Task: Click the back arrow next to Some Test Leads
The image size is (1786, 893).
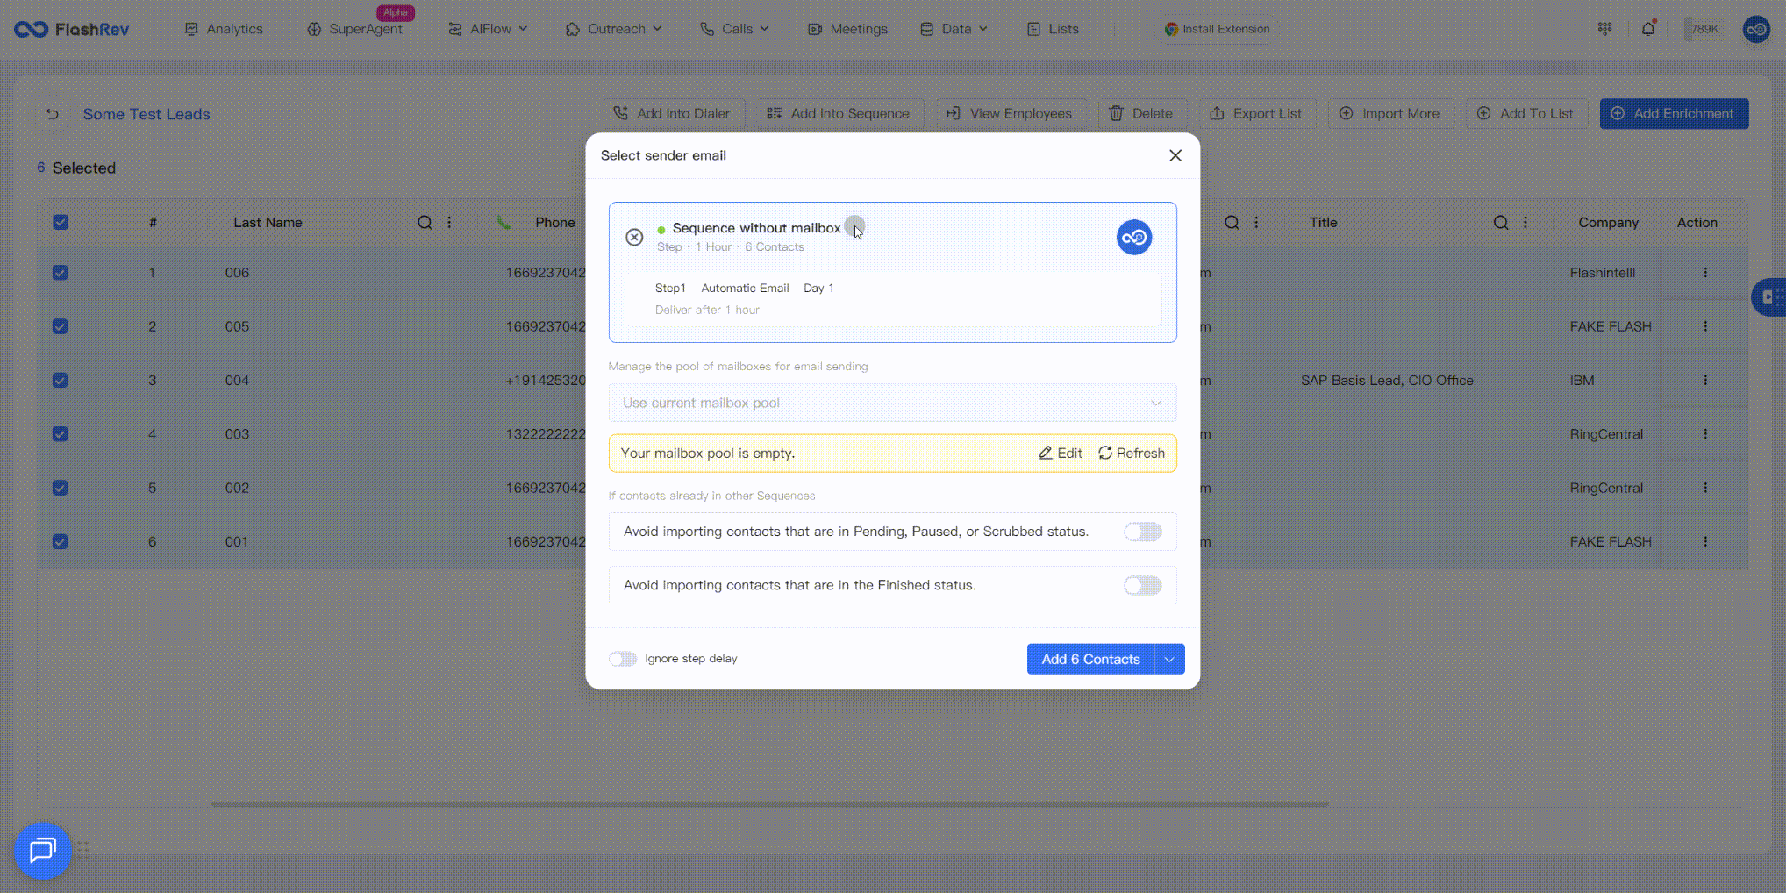Action: click(x=53, y=114)
